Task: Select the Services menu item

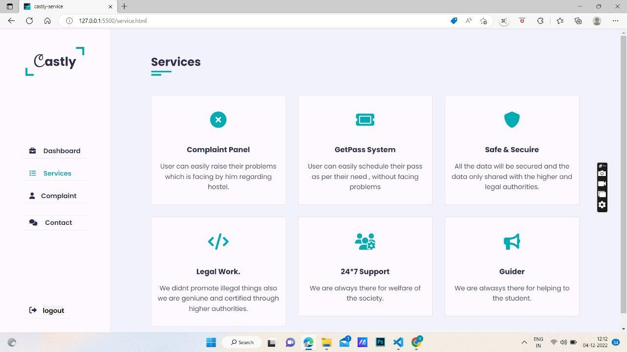Action: [55, 173]
